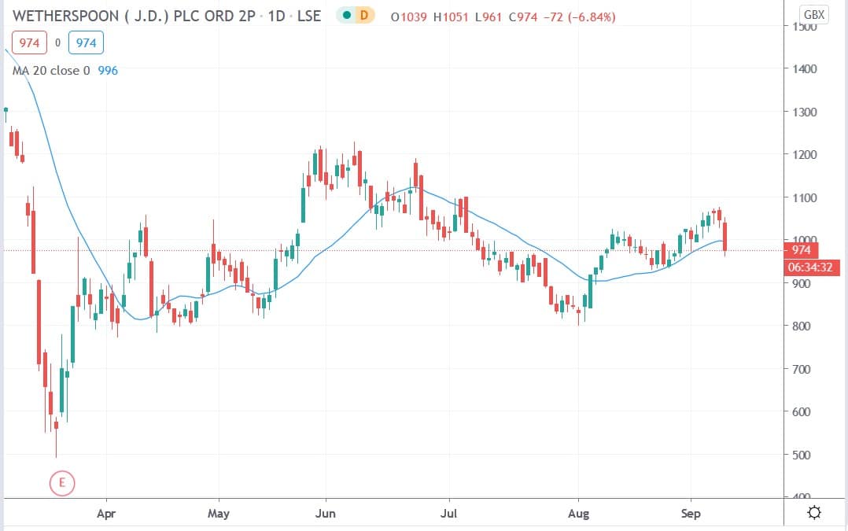Screen dimensions: 848x531
Task: Select the E earnings marker on the chart
Action: coord(61,483)
